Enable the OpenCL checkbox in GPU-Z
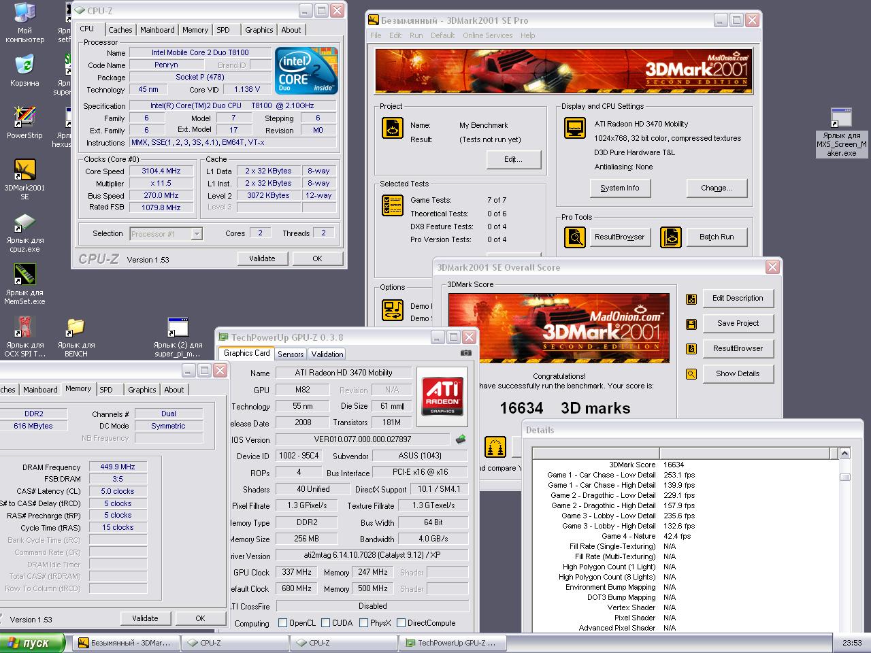Image resolution: width=871 pixels, height=653 pixels. pyautogui.click(x=283, y=623)
